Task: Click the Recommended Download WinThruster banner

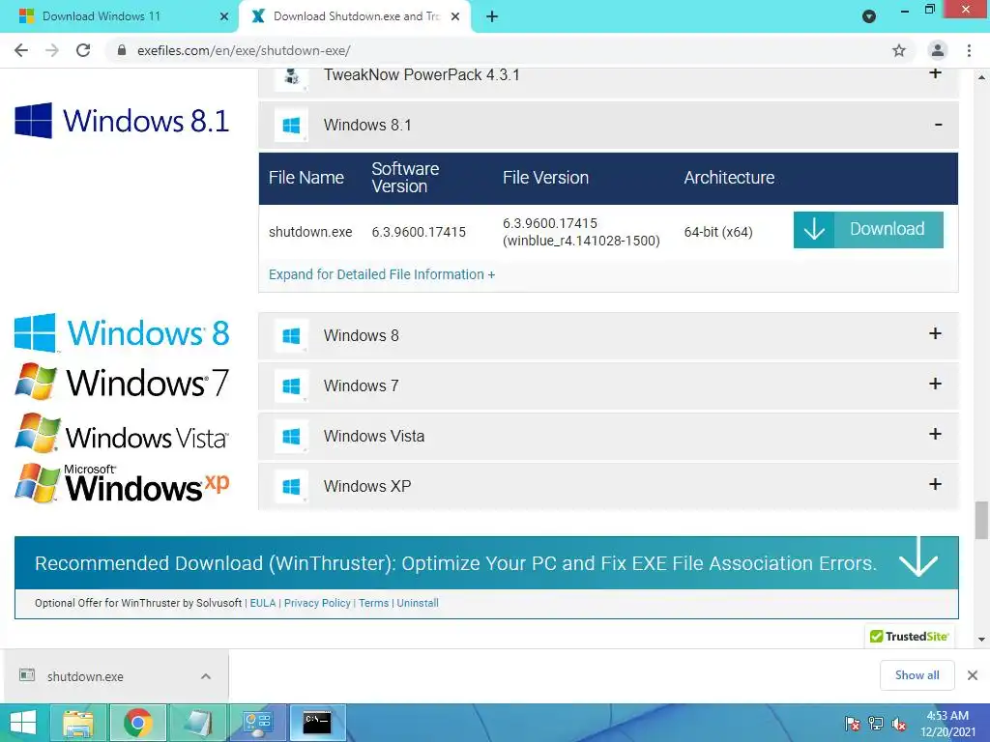Action: (x=486, y=563)
